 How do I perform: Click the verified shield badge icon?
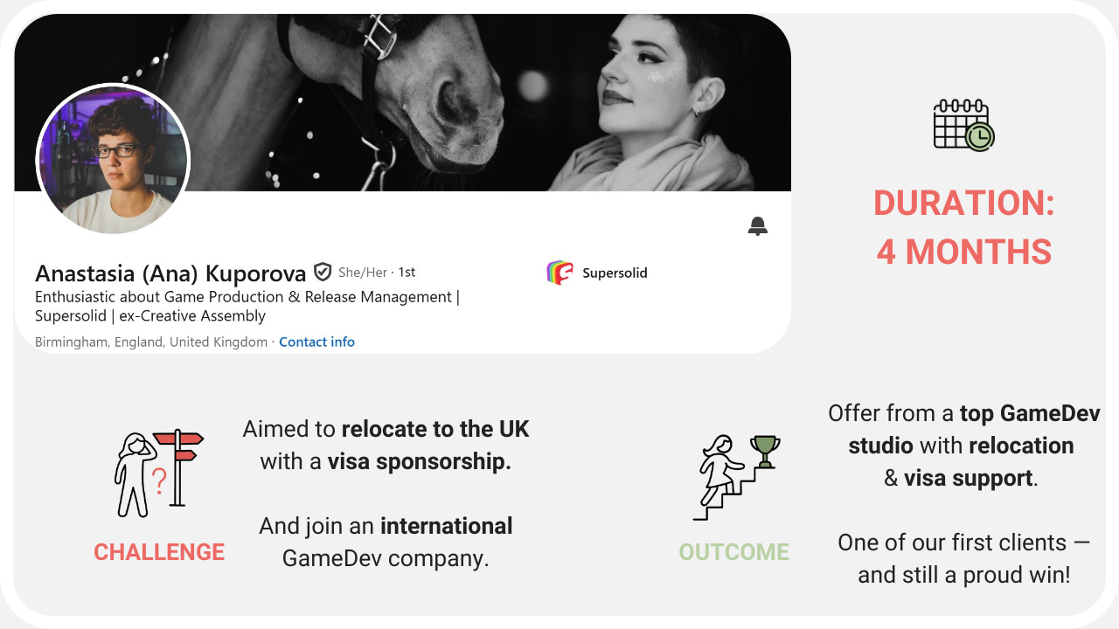pyautogui.click(x=323, y=273)
